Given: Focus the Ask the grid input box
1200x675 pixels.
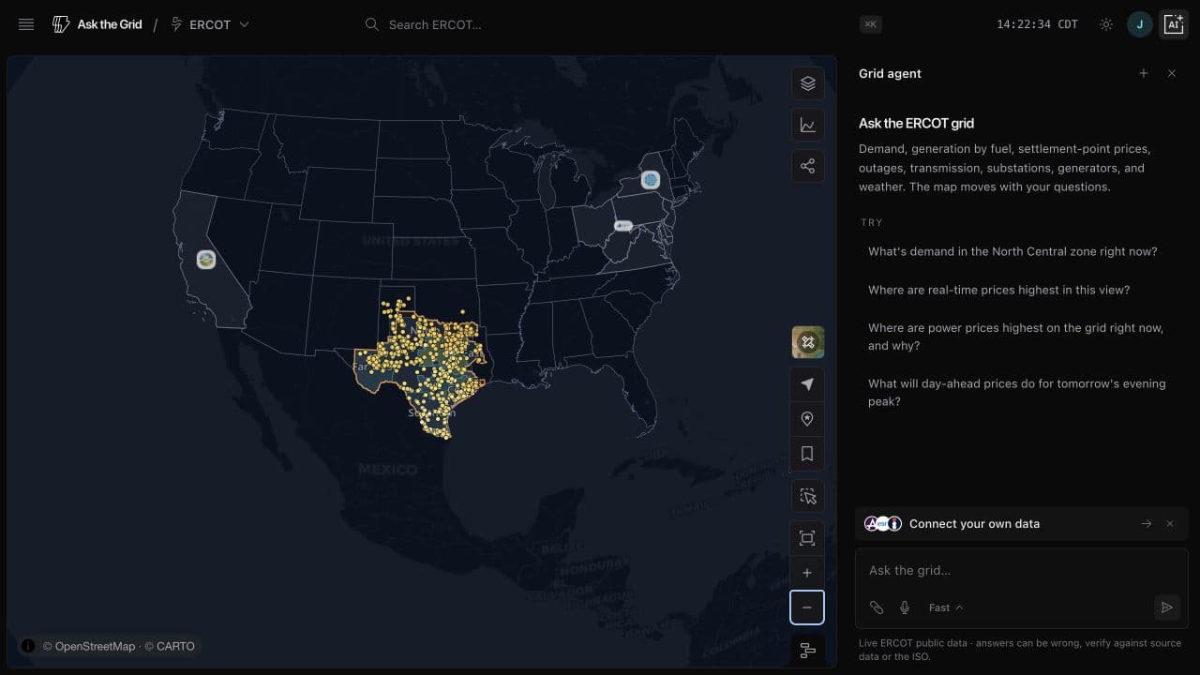Looking at the screenshot, I should coord(1021,570).
